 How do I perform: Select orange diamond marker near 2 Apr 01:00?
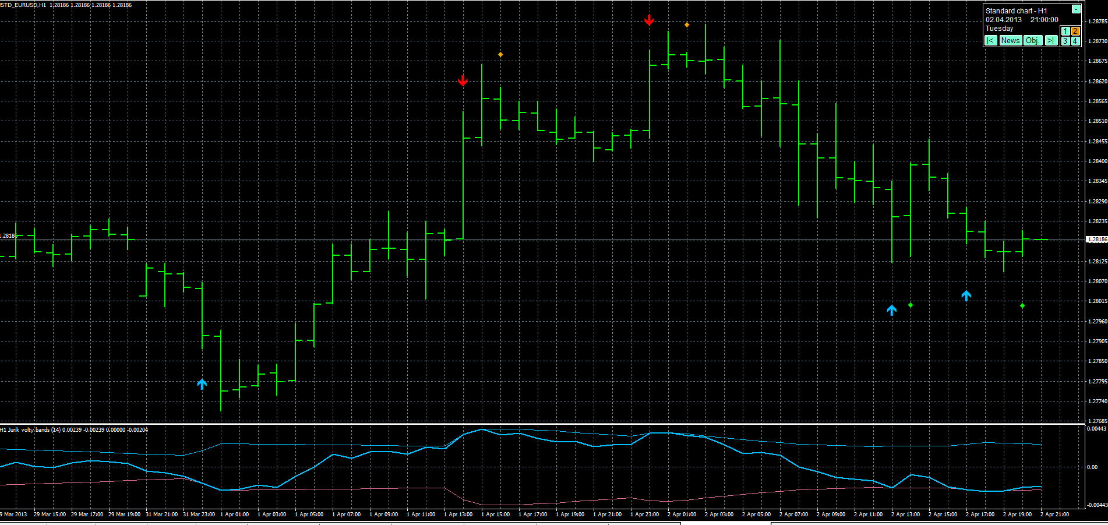687,25
